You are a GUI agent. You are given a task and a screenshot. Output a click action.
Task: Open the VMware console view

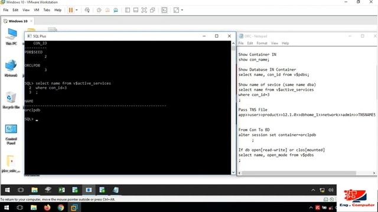(x=164, y=10)
